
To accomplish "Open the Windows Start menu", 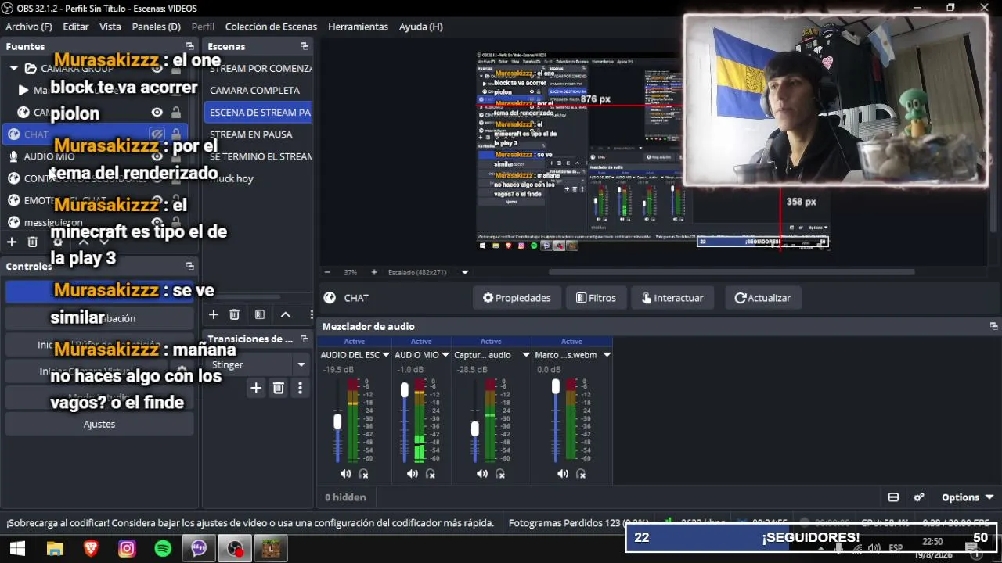I will [x=17, y=549].
